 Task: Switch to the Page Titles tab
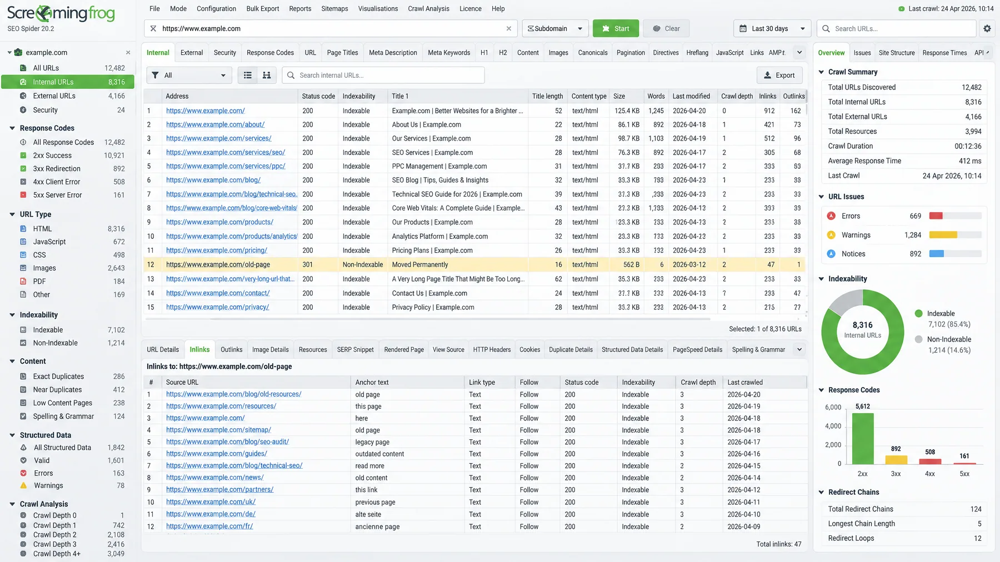pyautogui.click(x=342, y=52)
